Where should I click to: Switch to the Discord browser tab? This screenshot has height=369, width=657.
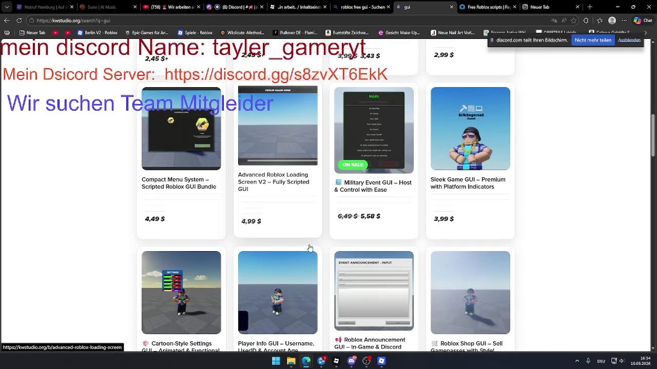coord(235,7)
